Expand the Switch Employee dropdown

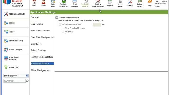tap(27, 76)
